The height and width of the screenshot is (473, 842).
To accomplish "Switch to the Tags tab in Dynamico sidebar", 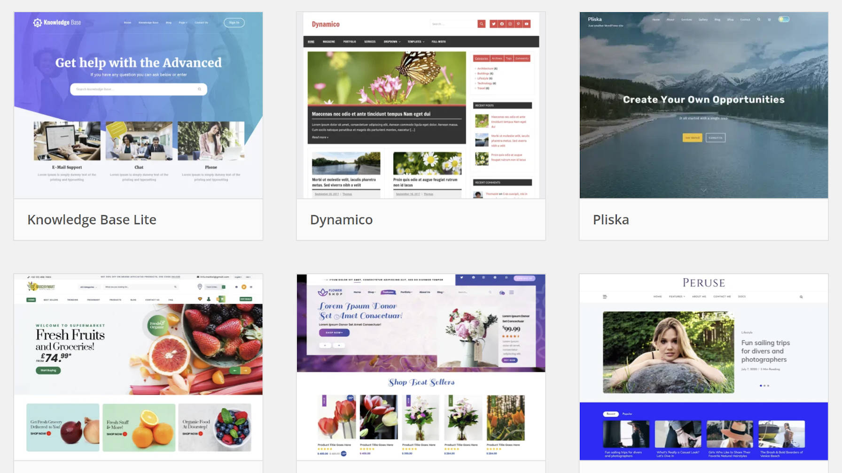I will [x=509, y=59].
